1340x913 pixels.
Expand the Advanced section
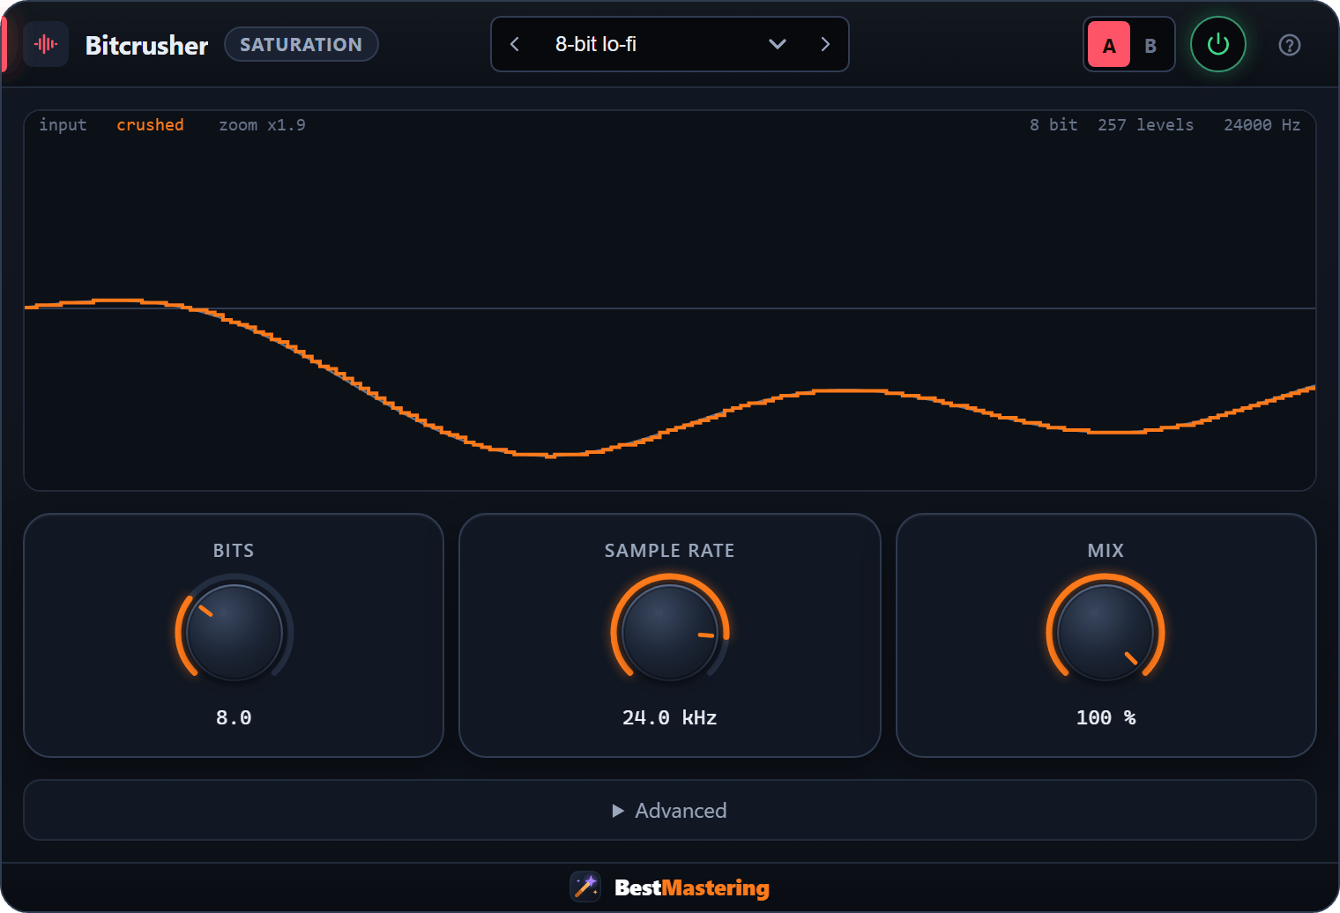(670, 810)
